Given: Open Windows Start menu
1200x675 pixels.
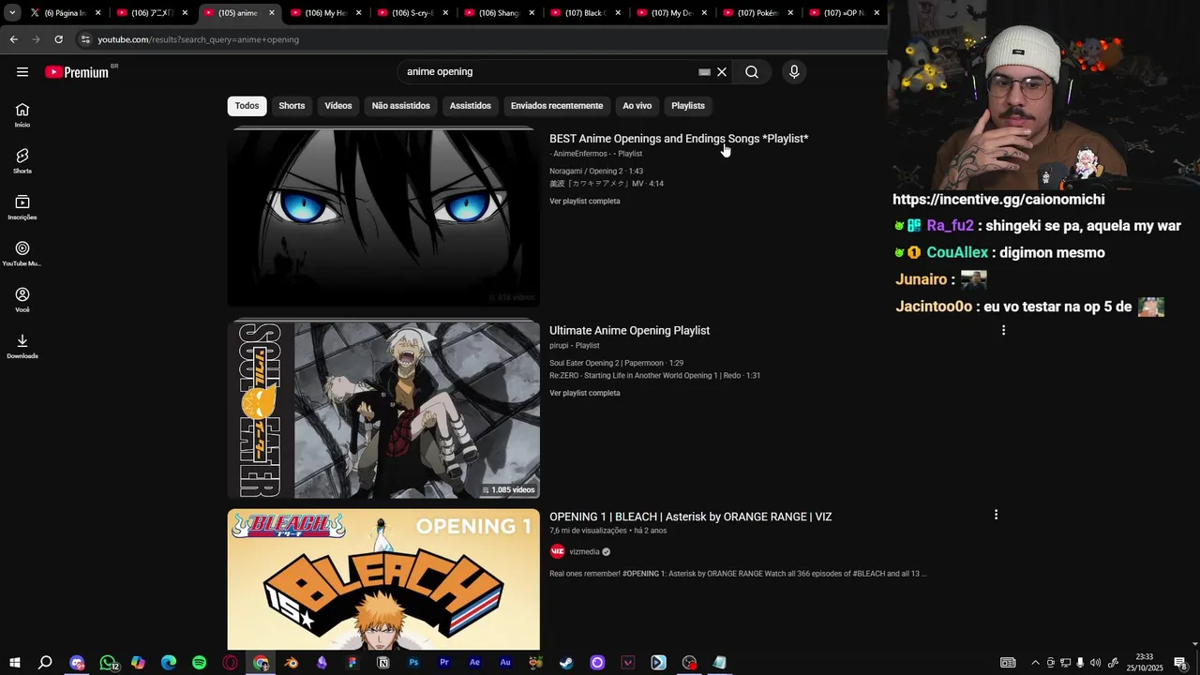Looking at the screenshot, I should point(15,663).
